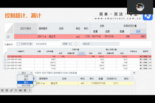Image resolution: width=155 pixels, height=103 pixels.
Task: Collapse the slideshow toolbar with chevron
Action: [30, 90]
